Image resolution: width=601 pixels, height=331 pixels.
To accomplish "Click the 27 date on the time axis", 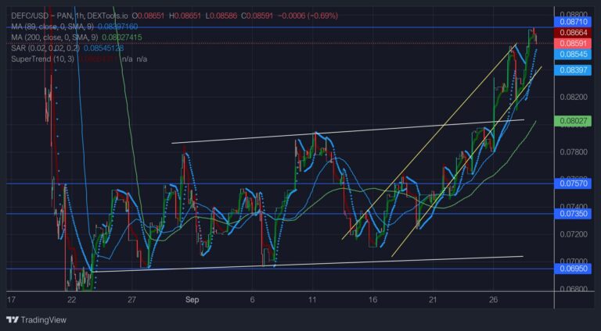I will tap(131, 300).
